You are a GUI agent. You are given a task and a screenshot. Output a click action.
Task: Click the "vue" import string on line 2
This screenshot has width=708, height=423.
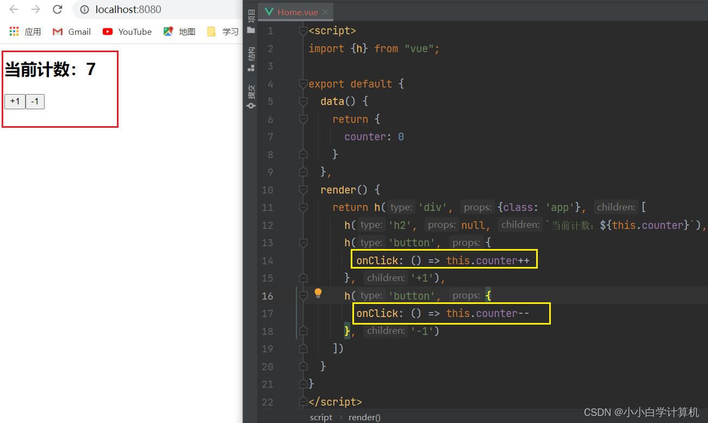[x=419, y=49]
